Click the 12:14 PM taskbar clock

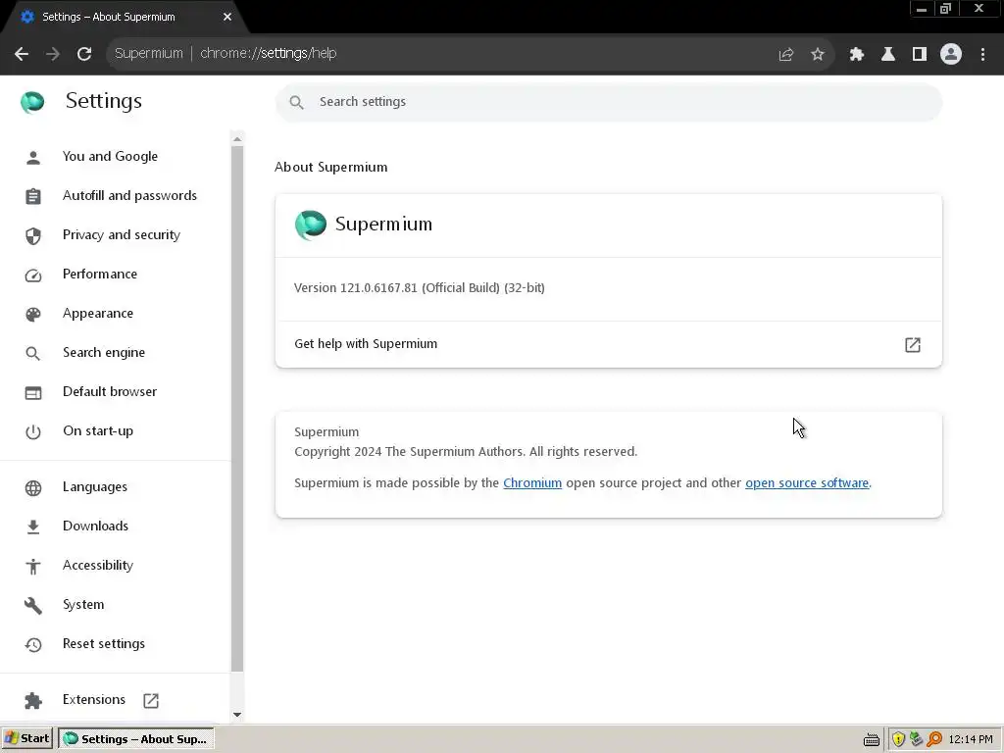point(970,739)
